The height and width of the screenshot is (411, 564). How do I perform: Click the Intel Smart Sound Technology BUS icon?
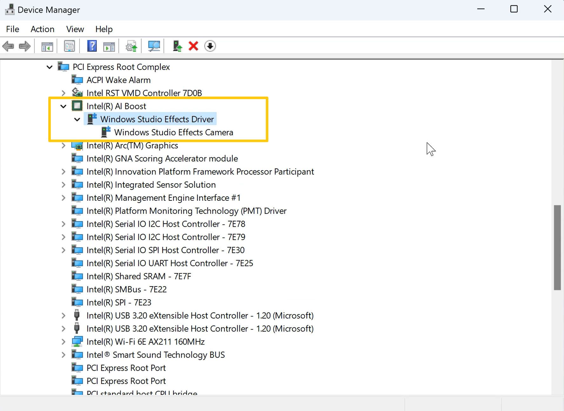click(77, 354)
